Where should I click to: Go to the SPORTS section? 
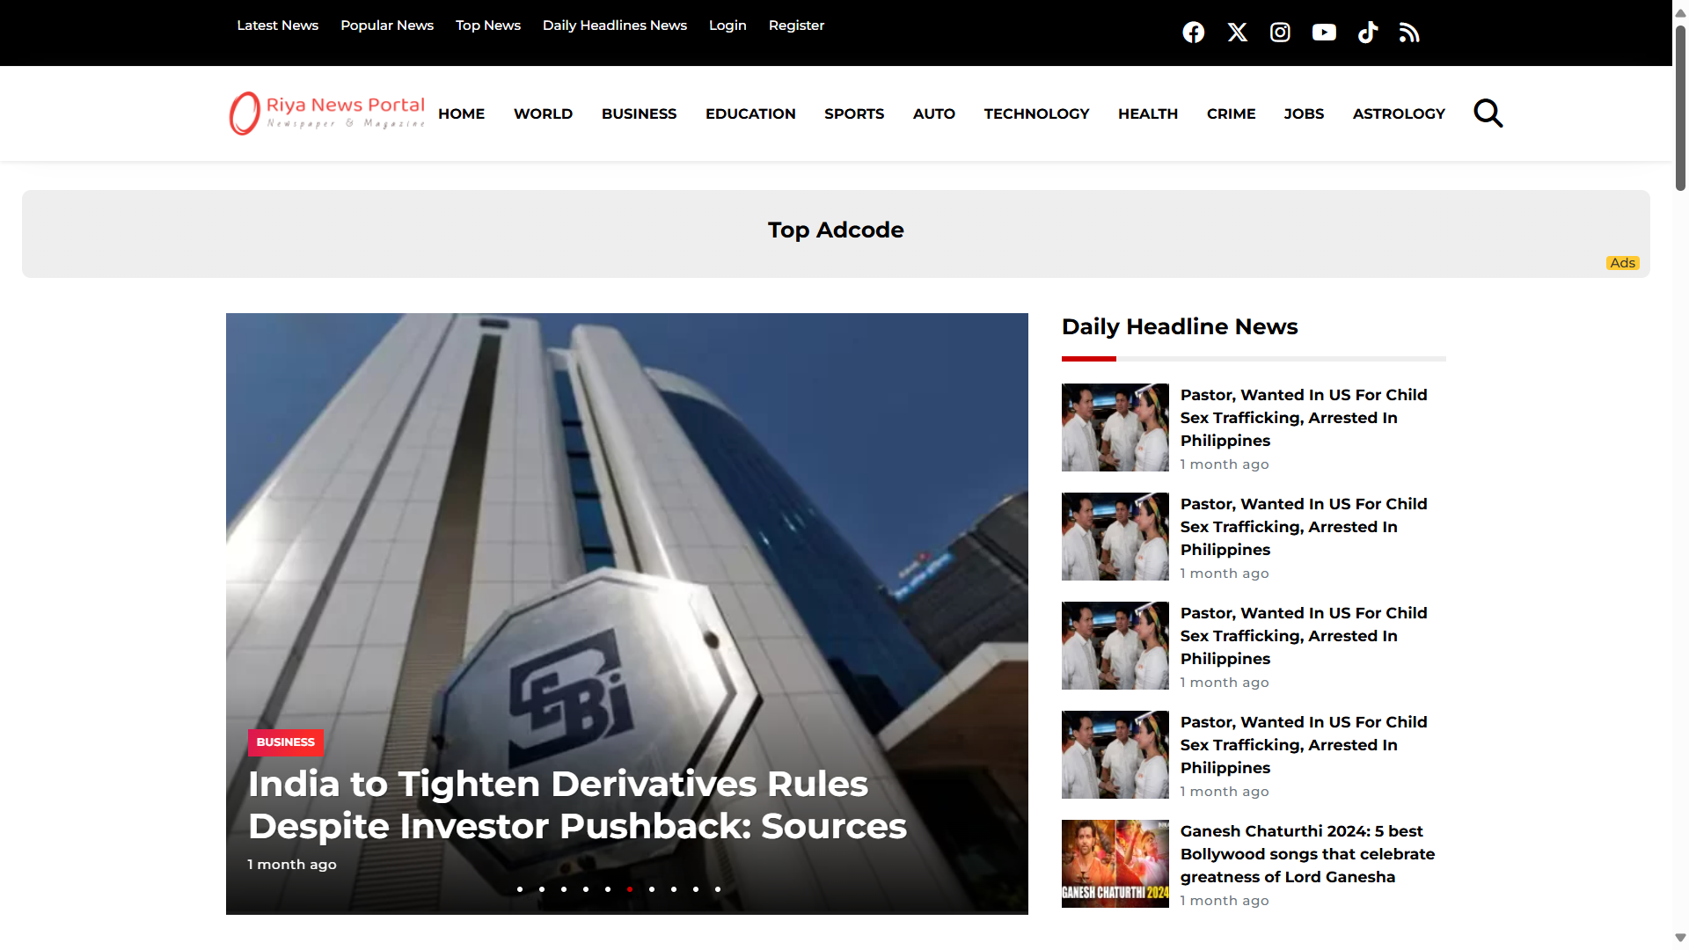pos(853,113)
